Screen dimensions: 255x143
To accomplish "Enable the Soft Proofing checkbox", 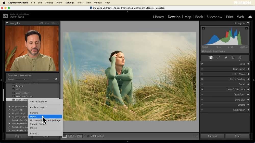I will tap(88, 136).
